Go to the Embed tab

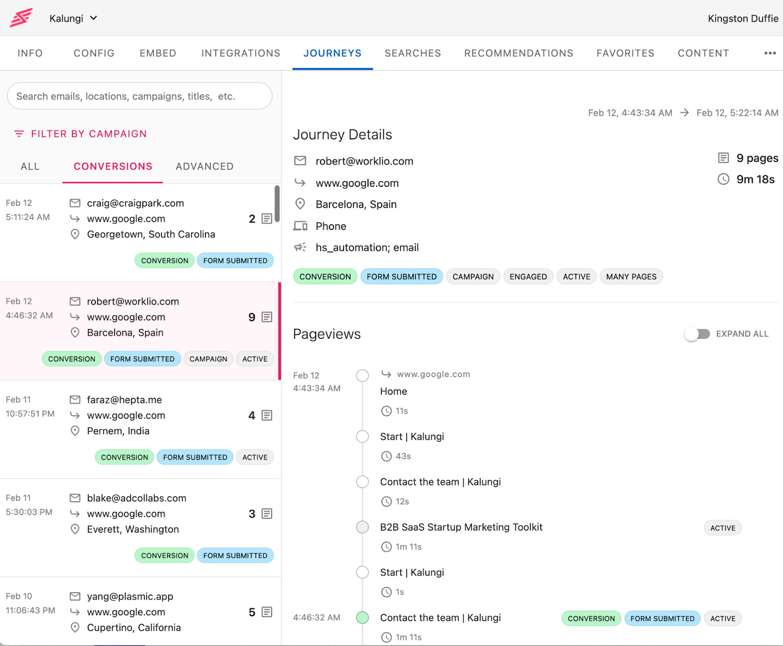click(x=158, y=53)
